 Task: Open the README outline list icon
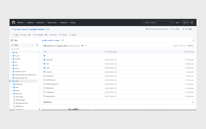click(x=193, y=102)
